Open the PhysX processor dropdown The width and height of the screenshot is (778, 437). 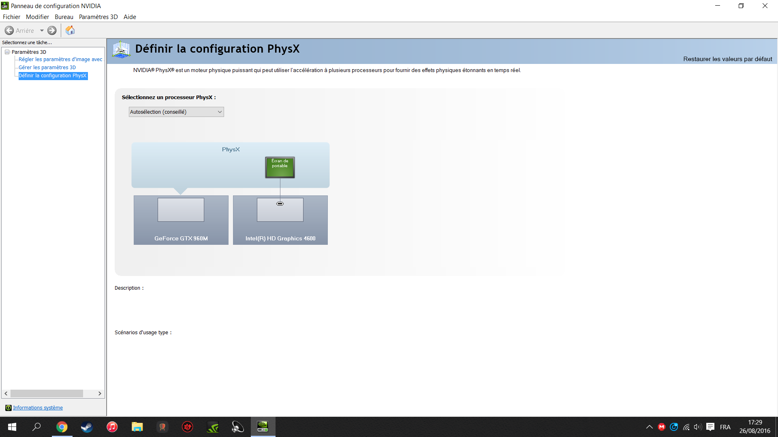coord(176,112)
